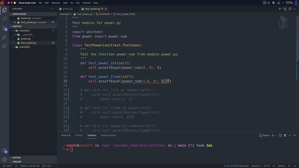Switch to the Problems panel tab
This screenshot has height=168, width=299.
point(66,135)
